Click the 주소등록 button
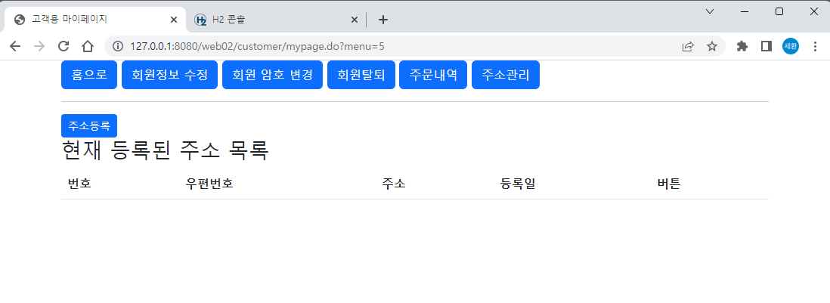The image size is (830, 303). [89, 126]
